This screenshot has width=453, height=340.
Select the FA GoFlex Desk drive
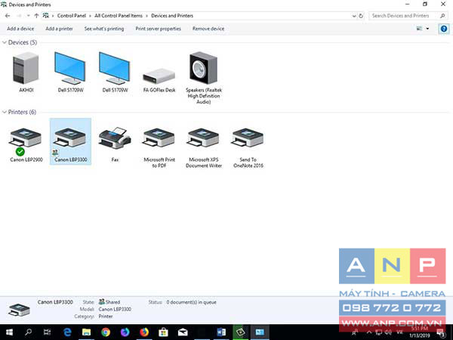click(x=159, y=76)
